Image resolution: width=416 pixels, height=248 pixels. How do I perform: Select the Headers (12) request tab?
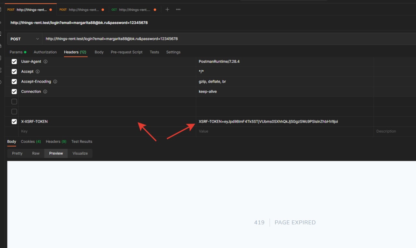tap(75, 52)
